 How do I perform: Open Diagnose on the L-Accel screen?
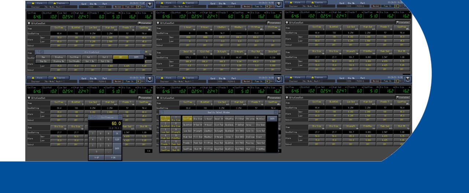point(188,3)
